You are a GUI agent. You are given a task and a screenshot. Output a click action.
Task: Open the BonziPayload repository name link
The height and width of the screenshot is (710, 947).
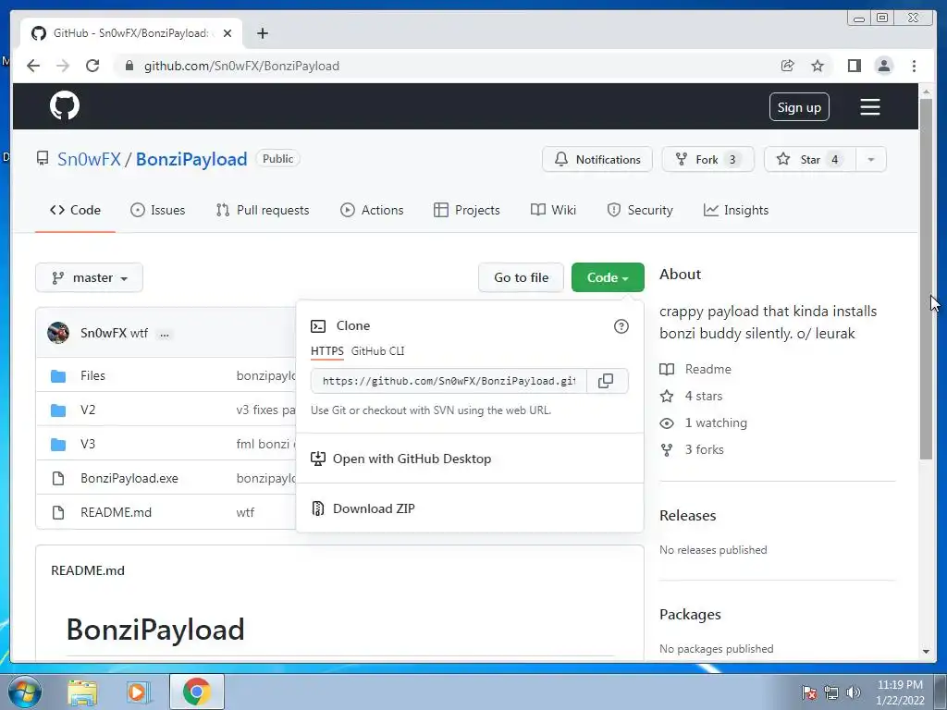[191, 159]
